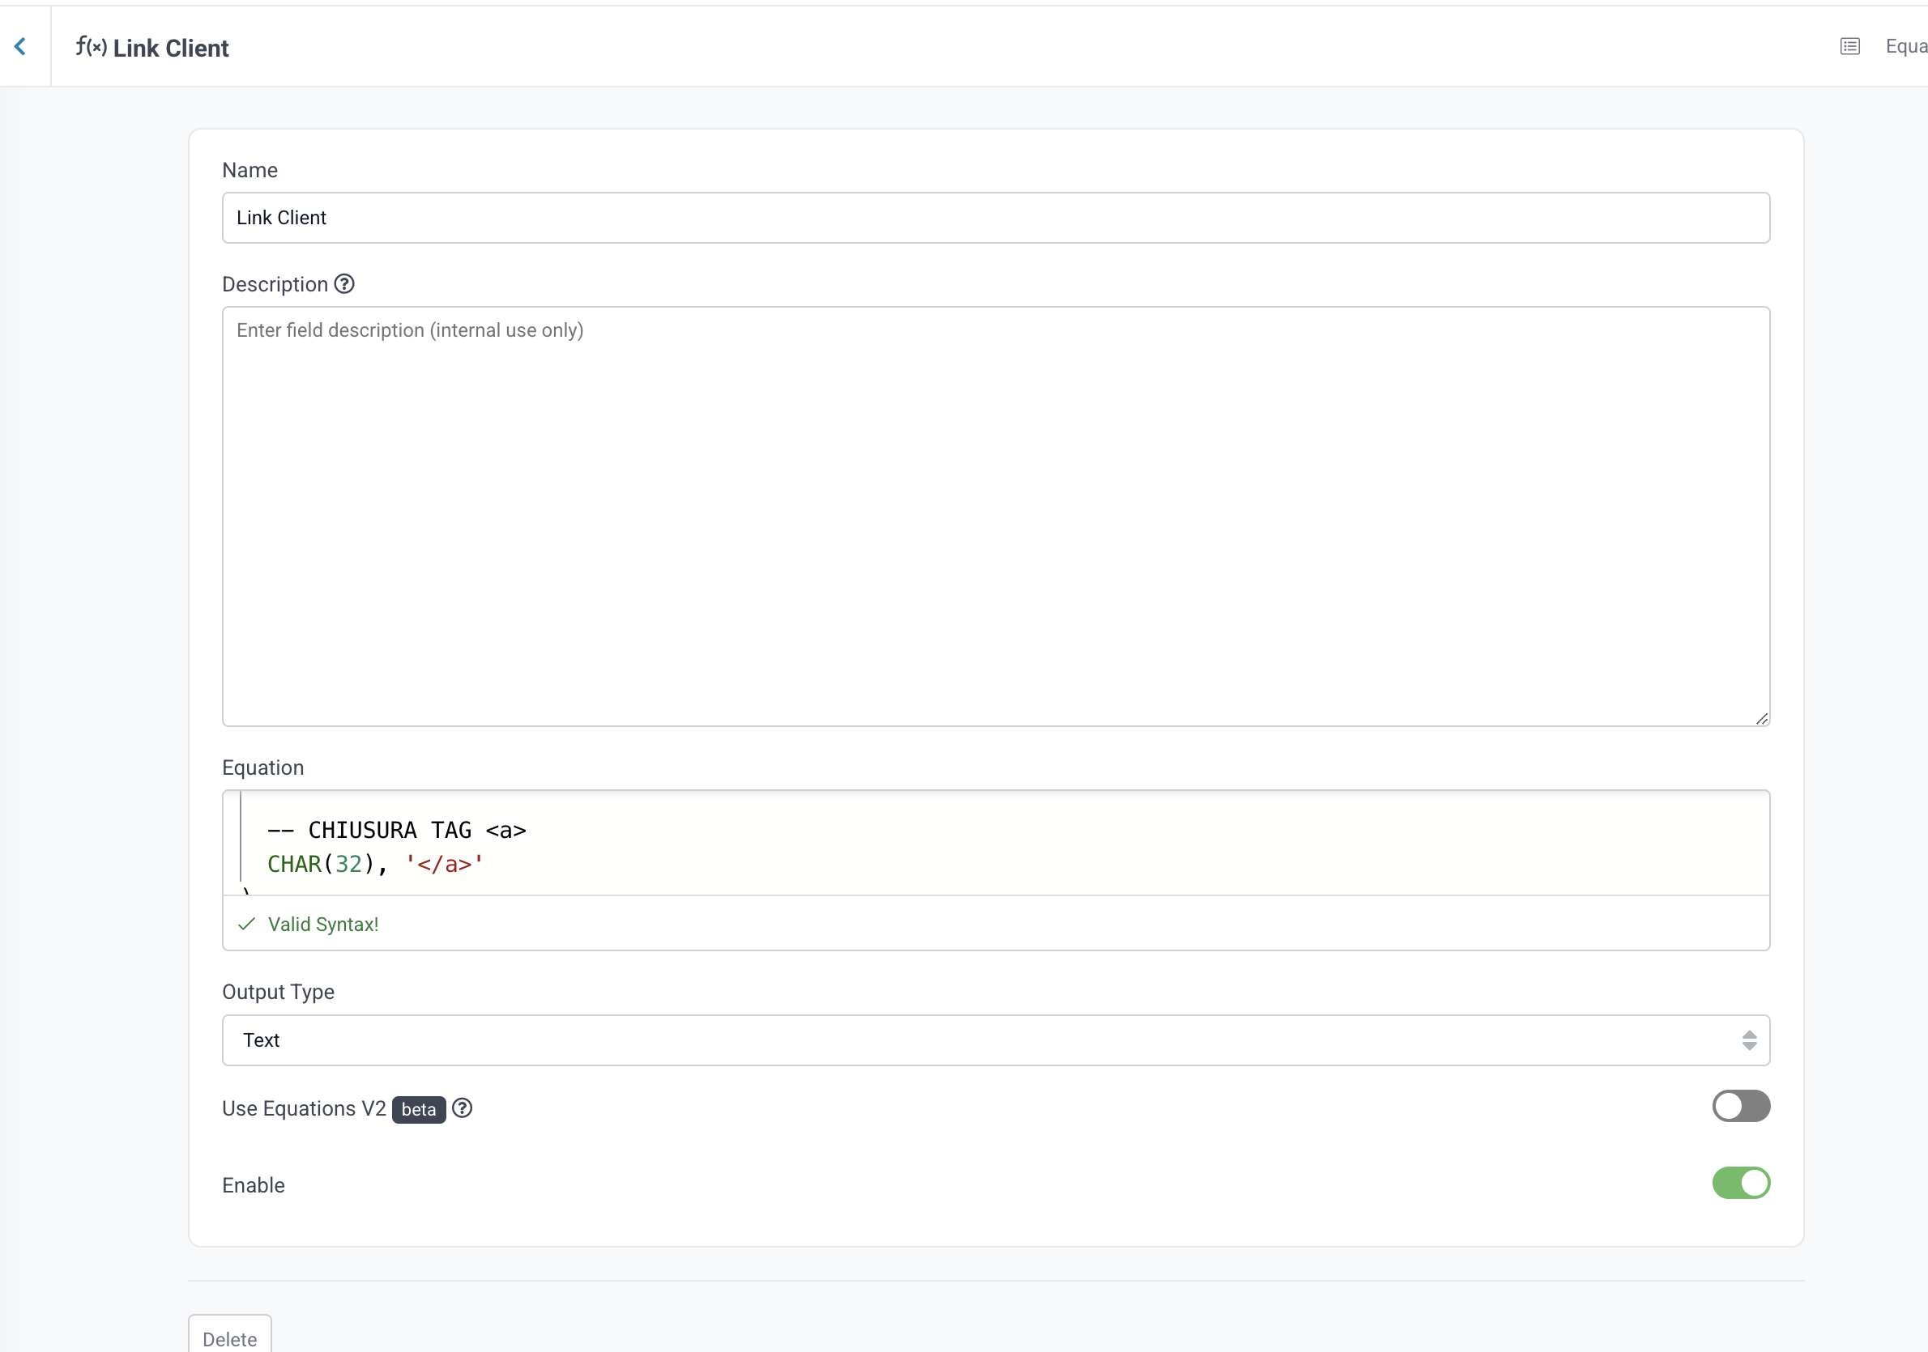
Task: Click the Valid Syntax checkmark icon
Action: click(x=246, y=924)
